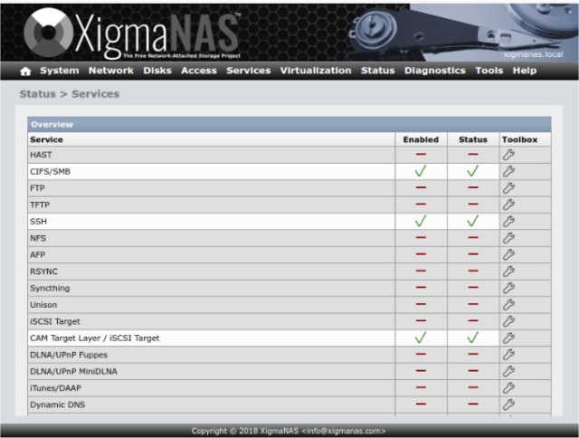The width and height of the screenshot is (579, 438).
Task: Select the AFP service name
Action: pyautogui.click(x=38, y=254)
